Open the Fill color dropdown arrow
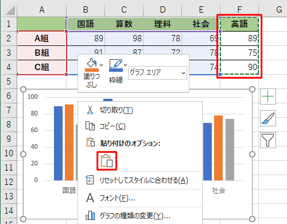Viewport: 287px width, 224px height. pyautogui.click(x=102, y=65)
